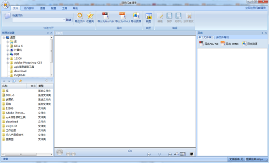Click 导出为FLA/FLEX ribbon icon

pyautogui.click(x=106, y=18)
